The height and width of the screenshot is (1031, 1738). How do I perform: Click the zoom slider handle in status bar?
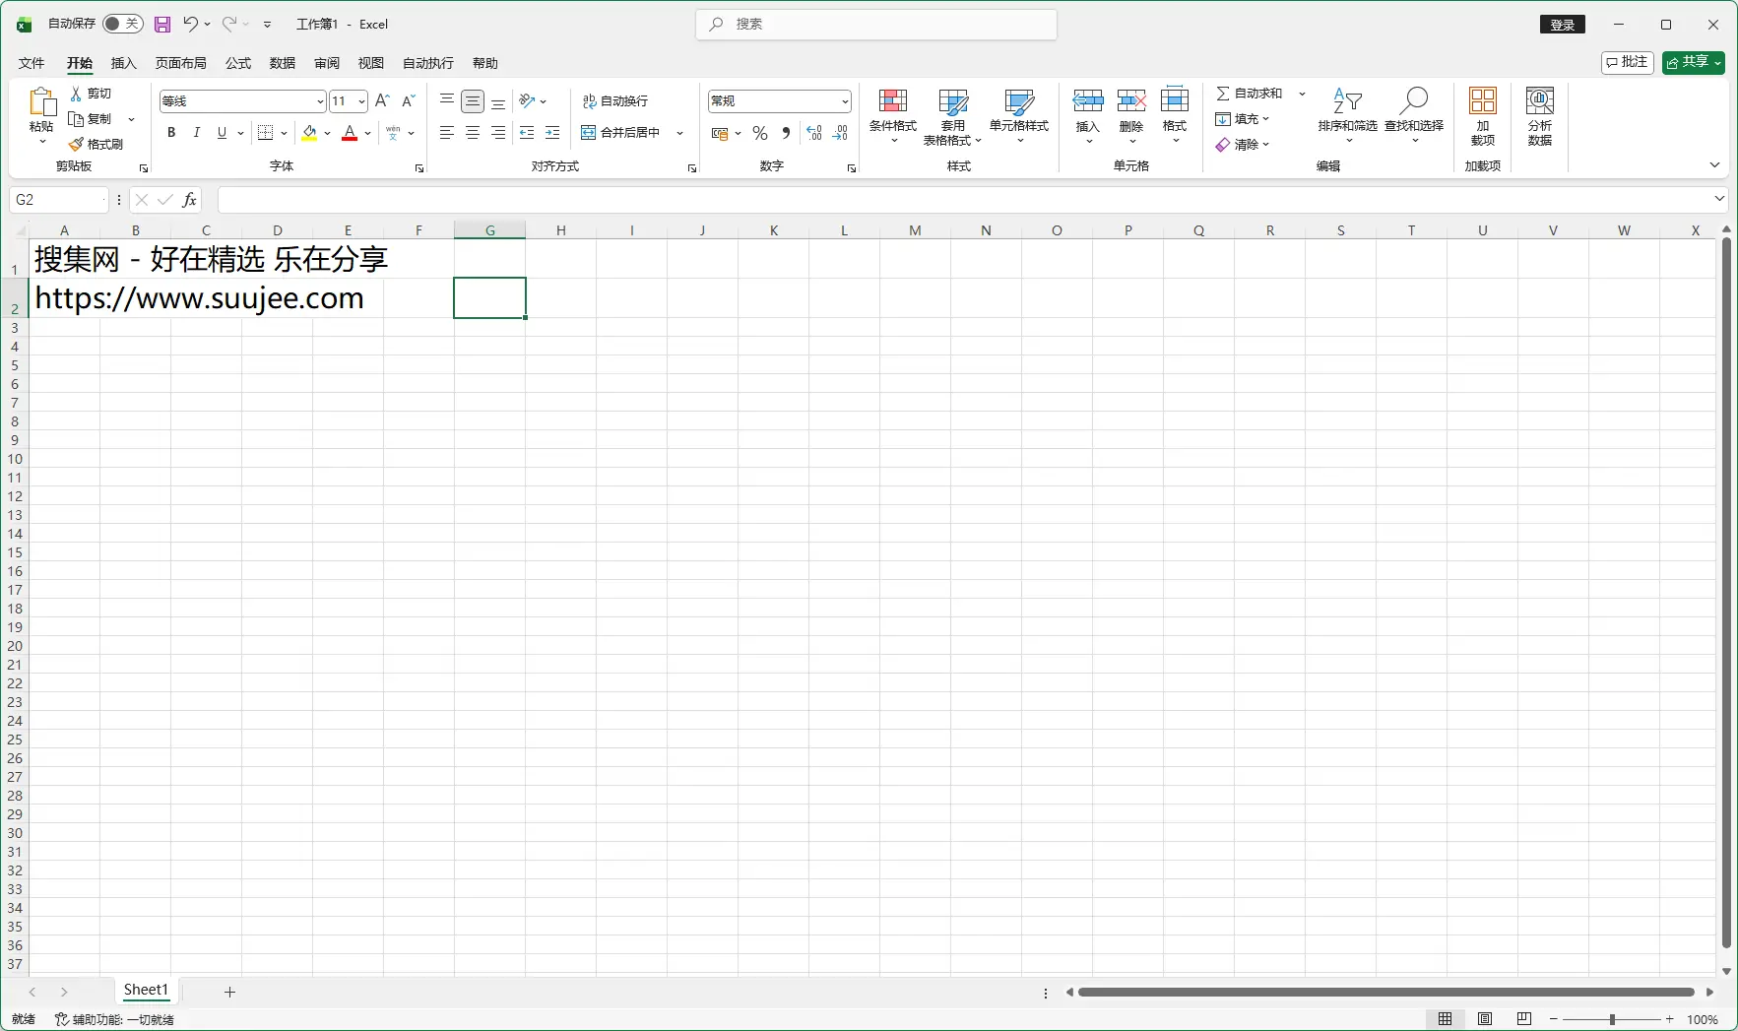pyautogui.click(x=1612, y=1019)
